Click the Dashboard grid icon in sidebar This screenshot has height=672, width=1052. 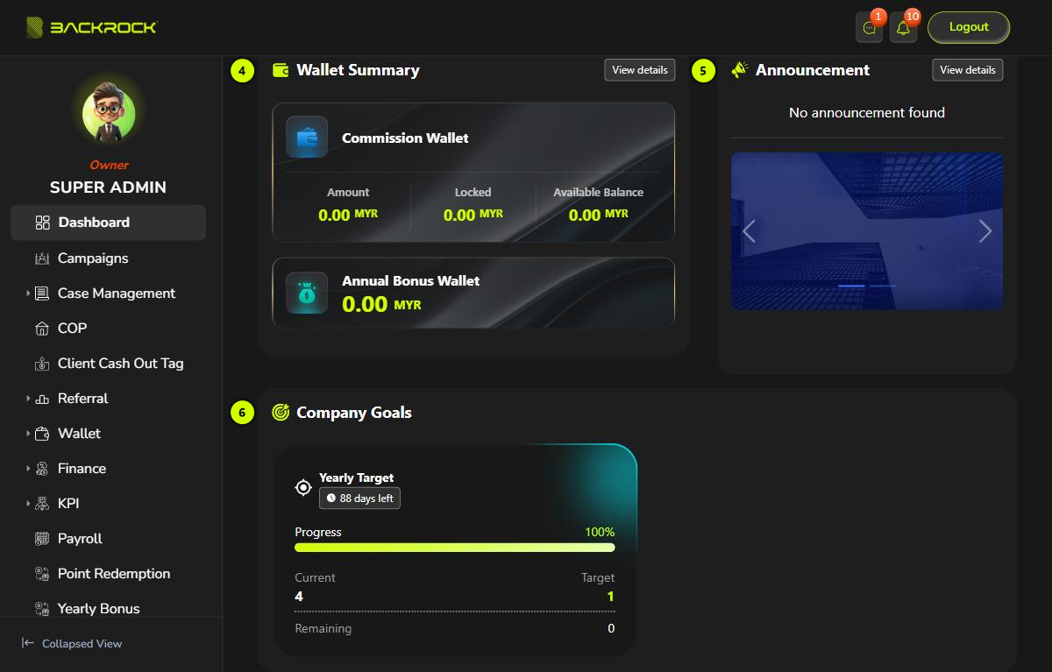42,223
